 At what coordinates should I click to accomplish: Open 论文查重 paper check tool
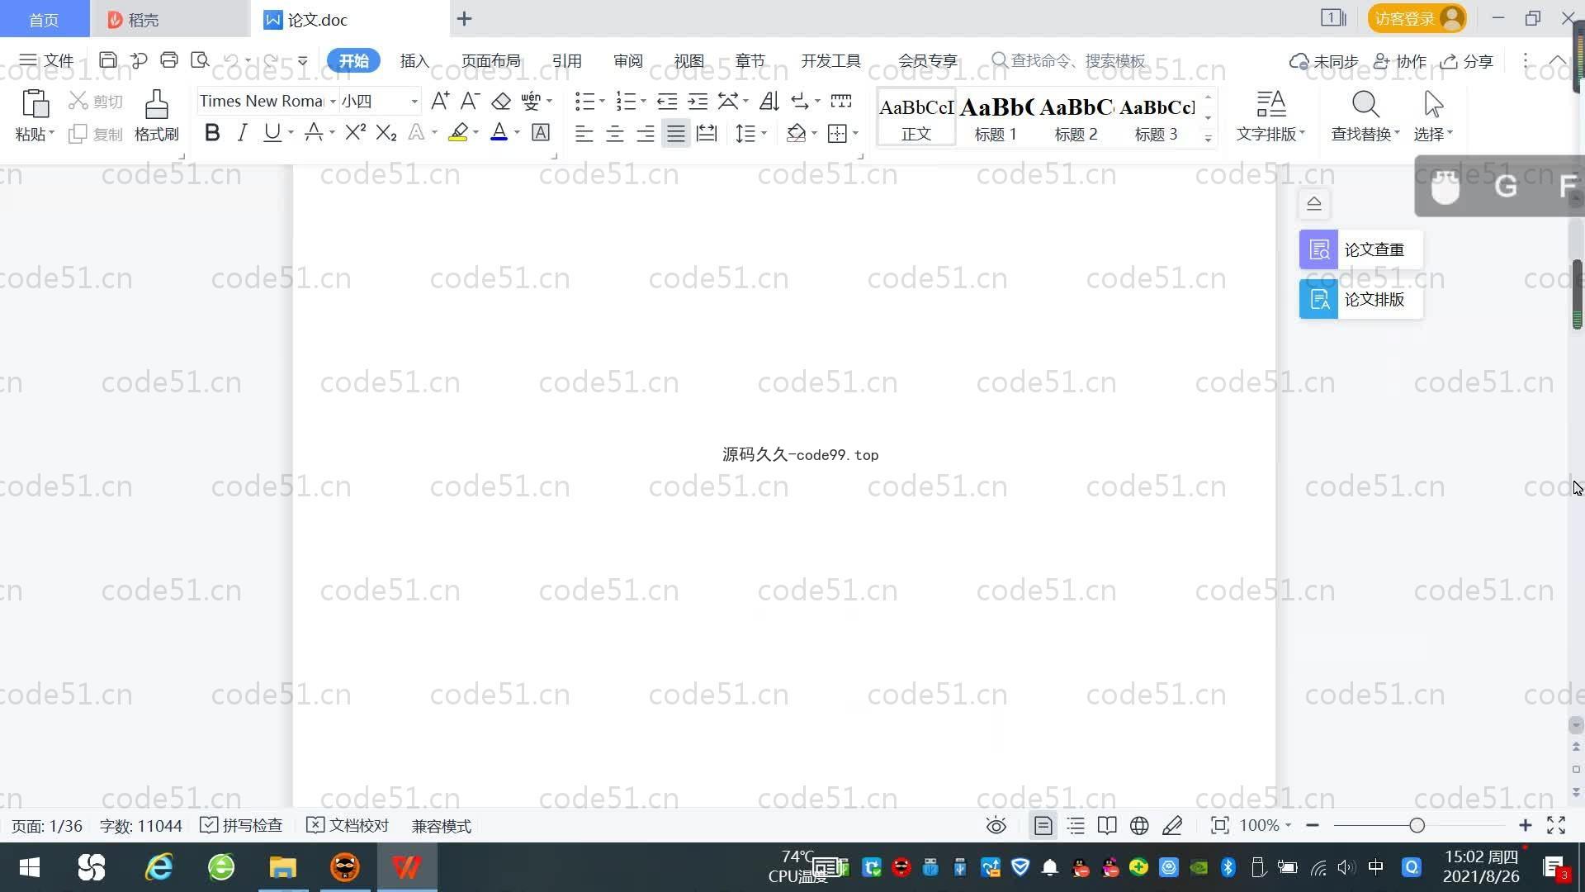[x=1360, y=249]
